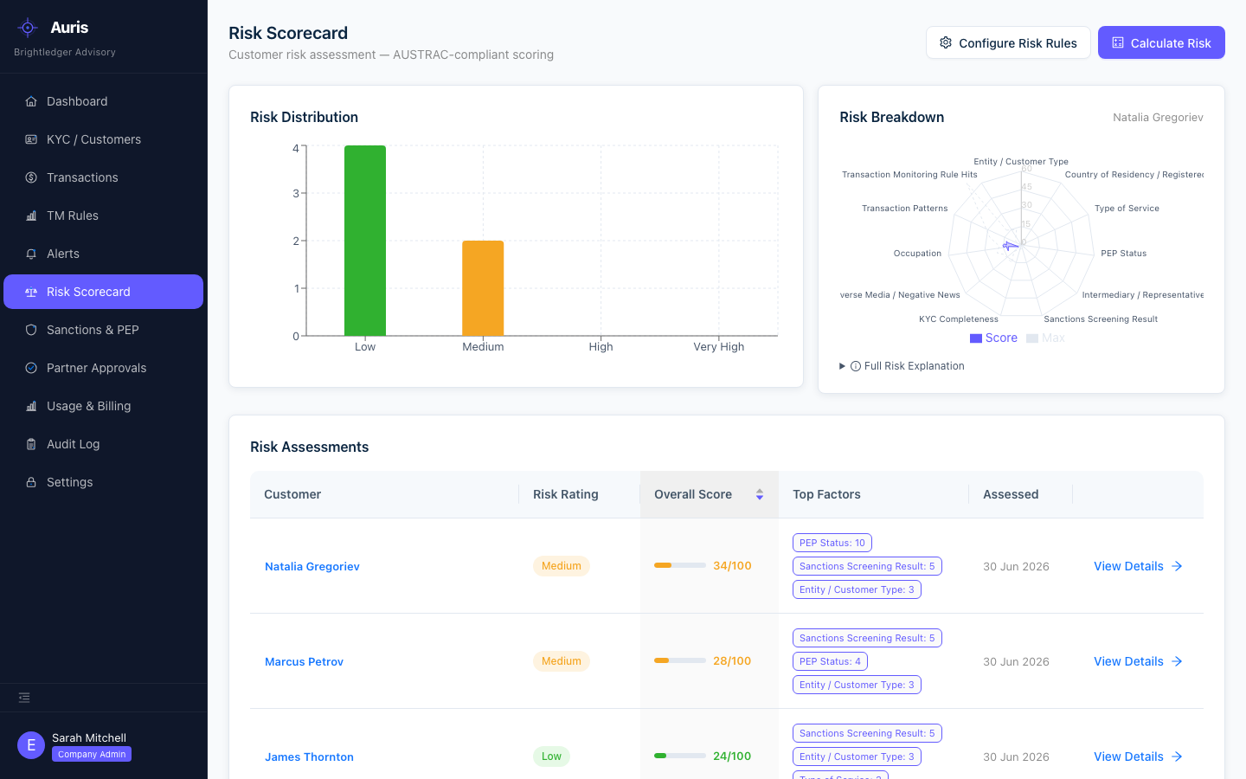Click the Dashboard home icon
This screenshot has width=1246, height=779.
tap(31, 101)
